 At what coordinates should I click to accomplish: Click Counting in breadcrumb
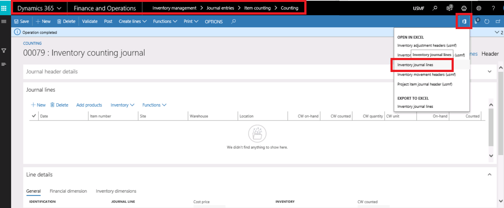(x=289, y=8)
